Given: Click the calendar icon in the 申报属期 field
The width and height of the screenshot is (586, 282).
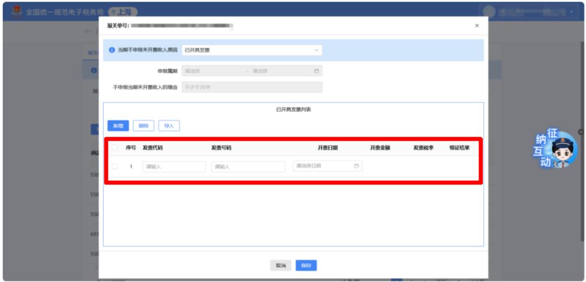Looking at the screenshot, I should click(x=316, y=71).
